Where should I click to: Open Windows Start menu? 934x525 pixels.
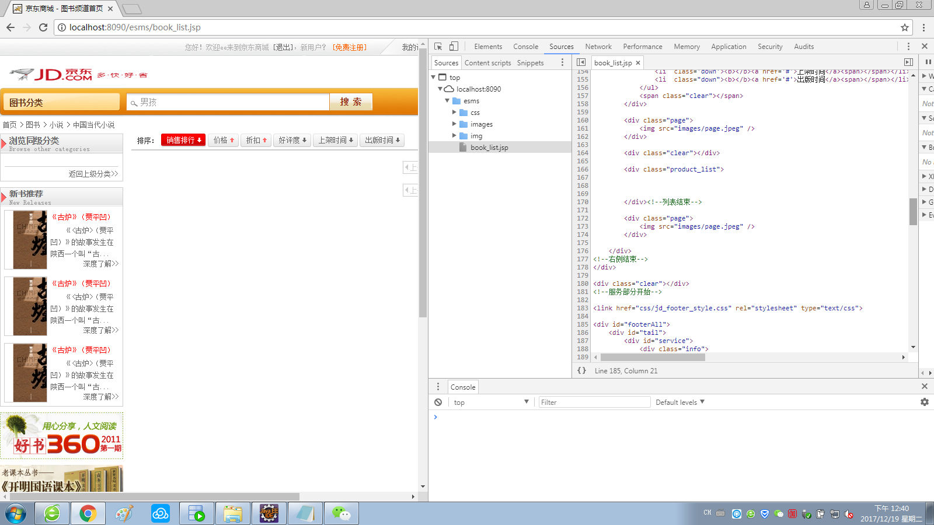point(16,514)
